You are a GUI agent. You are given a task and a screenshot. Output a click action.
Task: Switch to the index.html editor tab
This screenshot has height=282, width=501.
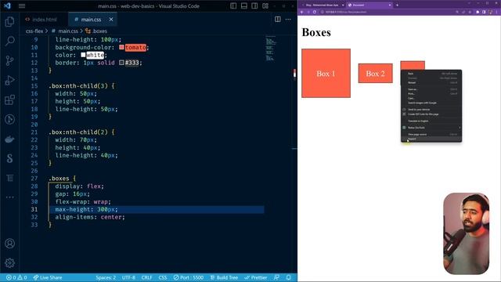[44, 20]
